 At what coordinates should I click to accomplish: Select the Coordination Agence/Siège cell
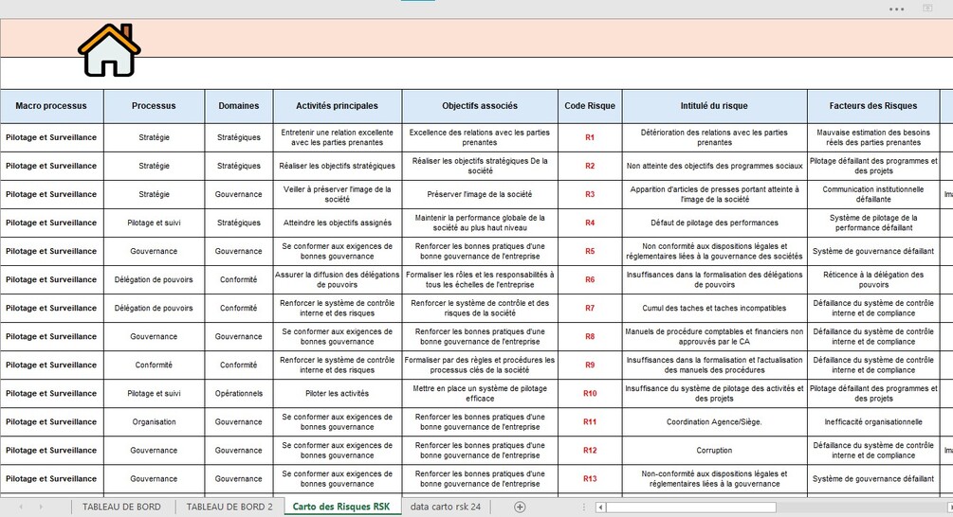point(715,421)
